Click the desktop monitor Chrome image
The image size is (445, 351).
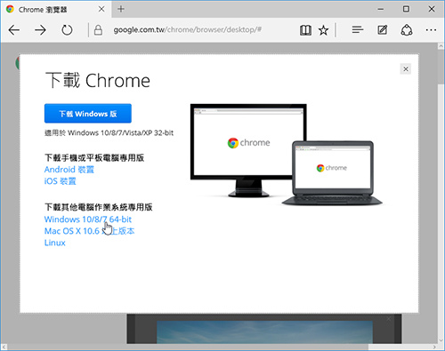[248, 150]
